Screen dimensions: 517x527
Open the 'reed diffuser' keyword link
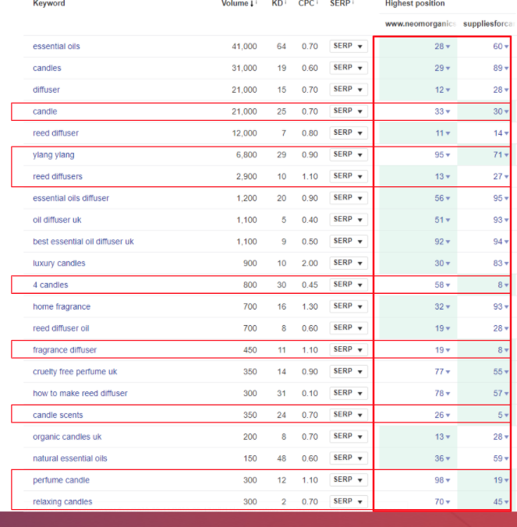[56, 133]
